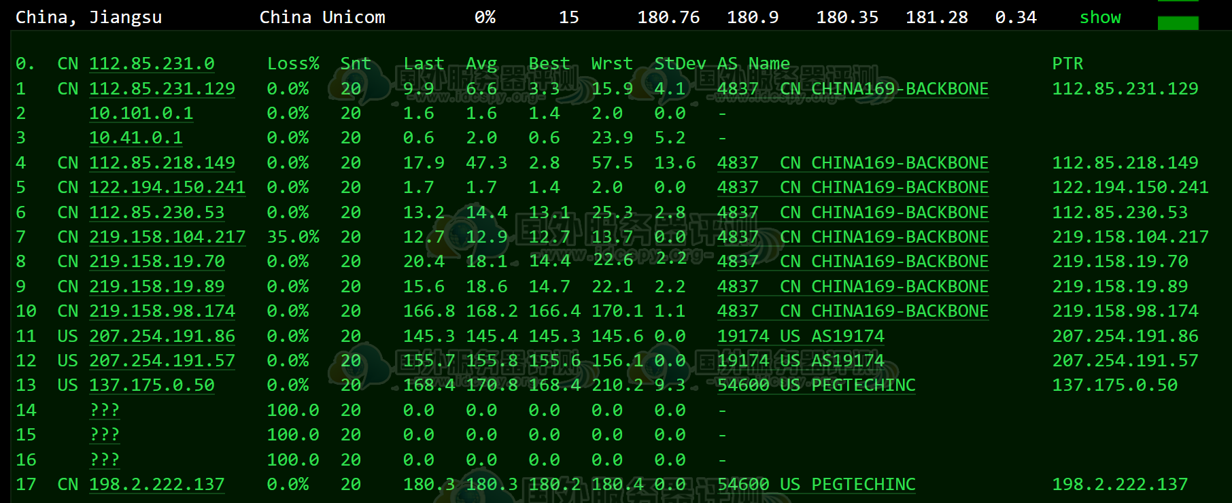Open hop 6 IP link 112.85.230.53
The height and width of the screenshot is (503, 1232).
pos(156,213)
